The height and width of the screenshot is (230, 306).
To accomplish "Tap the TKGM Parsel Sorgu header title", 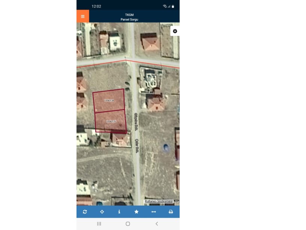I will [x=129, y=17].
